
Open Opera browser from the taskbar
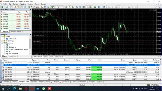[26, 89]
